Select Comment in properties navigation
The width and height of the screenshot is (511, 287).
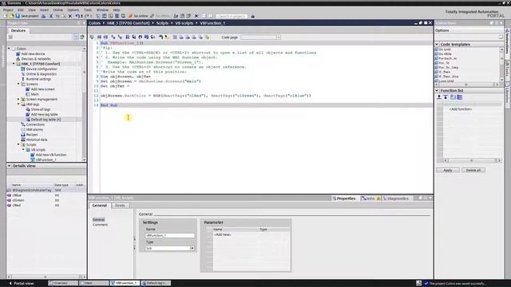[100, 225]
